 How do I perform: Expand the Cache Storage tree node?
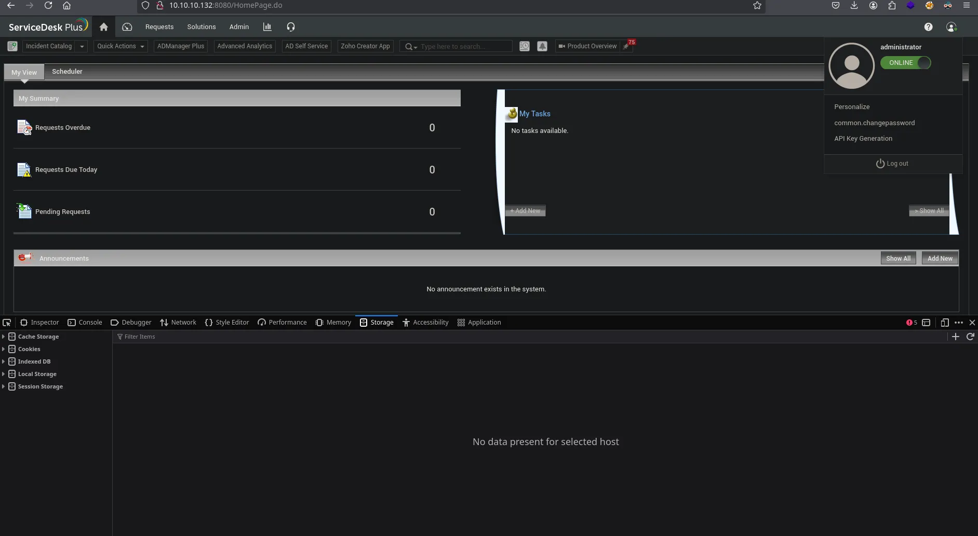point(4,337)
